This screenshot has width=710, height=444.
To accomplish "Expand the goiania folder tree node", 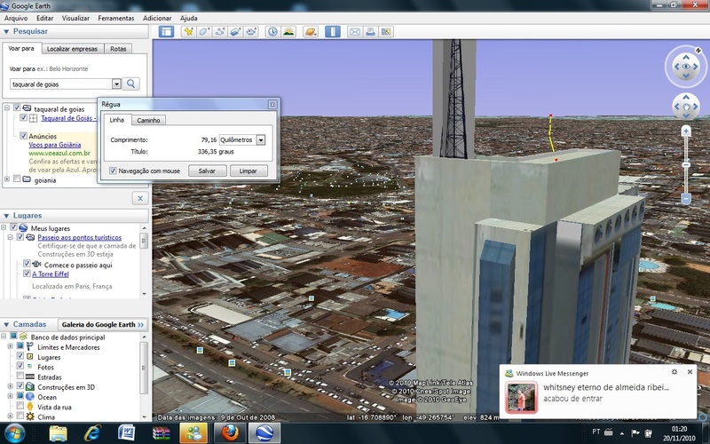I will tap(7, 179).
